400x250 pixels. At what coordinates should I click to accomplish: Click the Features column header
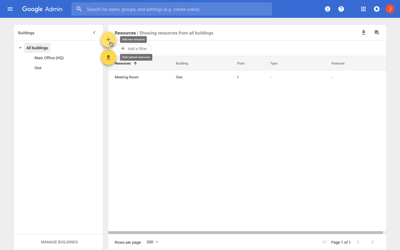[338, 63]
